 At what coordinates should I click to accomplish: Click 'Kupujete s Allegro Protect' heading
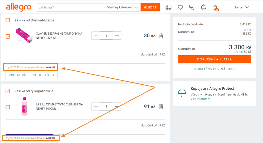click(212, 89)
